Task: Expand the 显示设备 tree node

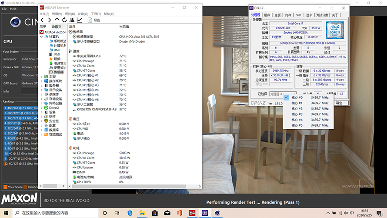Action: 41,90
